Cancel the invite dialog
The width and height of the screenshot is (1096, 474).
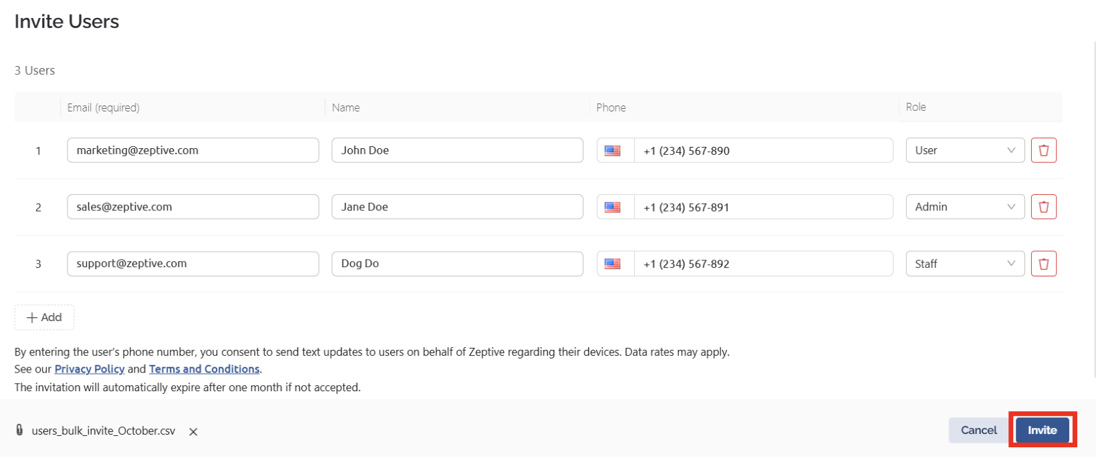(978, 431)
